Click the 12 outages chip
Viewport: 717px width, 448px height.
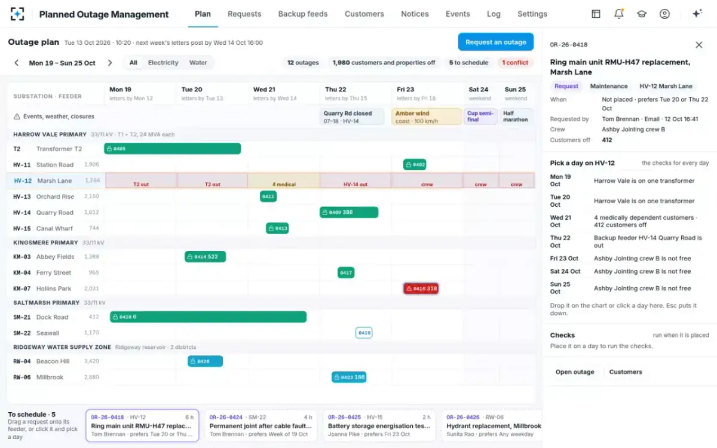pyautogui.click(x=303, y=63)
